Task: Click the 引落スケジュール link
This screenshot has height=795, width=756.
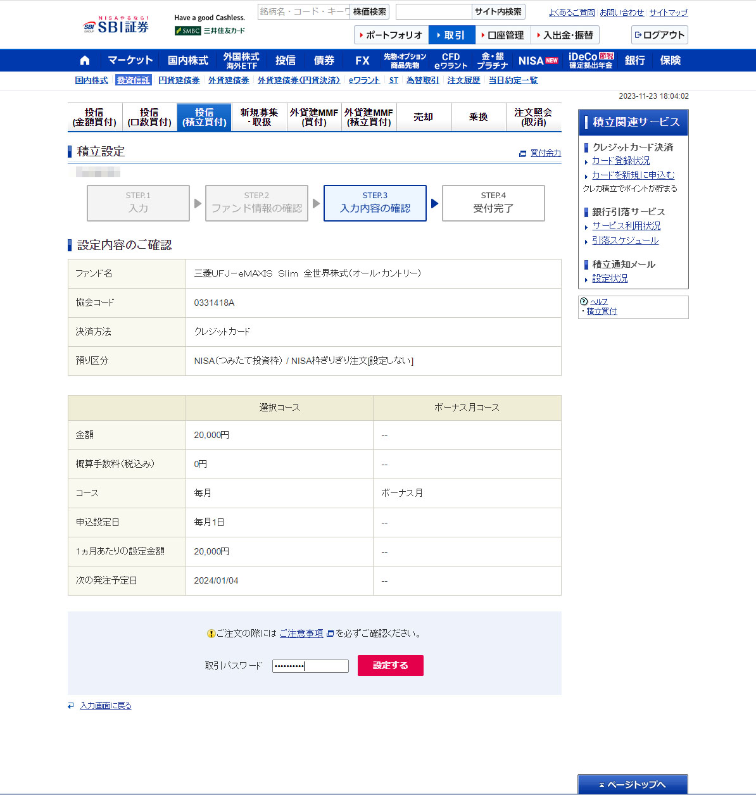Action: [x=625, y=241]
